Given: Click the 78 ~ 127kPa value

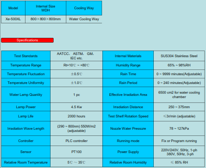Looking at the screenshot, I should point(179,128).
